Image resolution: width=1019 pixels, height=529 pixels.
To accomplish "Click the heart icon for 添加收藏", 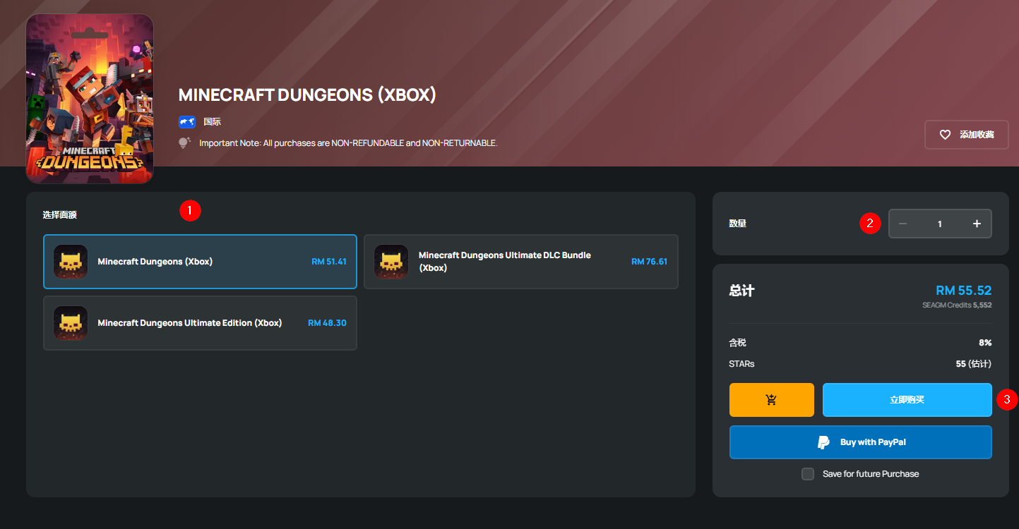I will coord(945,135).
